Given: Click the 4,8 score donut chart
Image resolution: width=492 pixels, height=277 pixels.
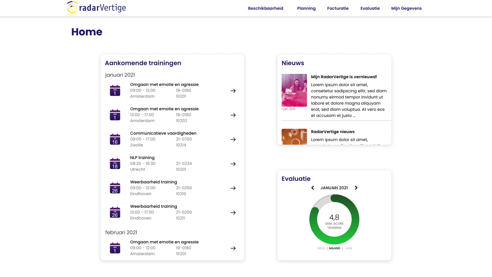Looking at the screenshot, I should point(334,219).
